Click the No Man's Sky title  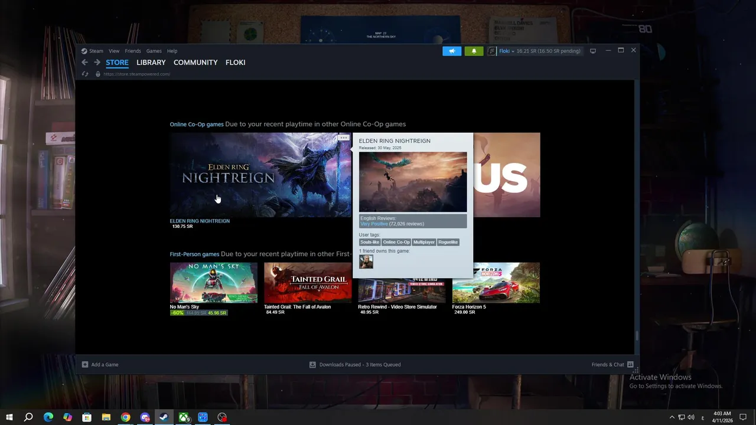[x=184, y=306]
